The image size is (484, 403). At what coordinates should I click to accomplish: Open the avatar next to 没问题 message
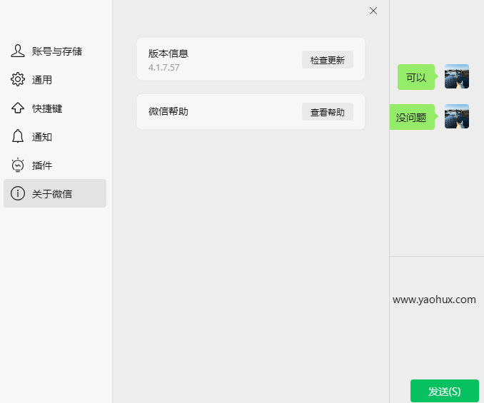pos(457,116)
